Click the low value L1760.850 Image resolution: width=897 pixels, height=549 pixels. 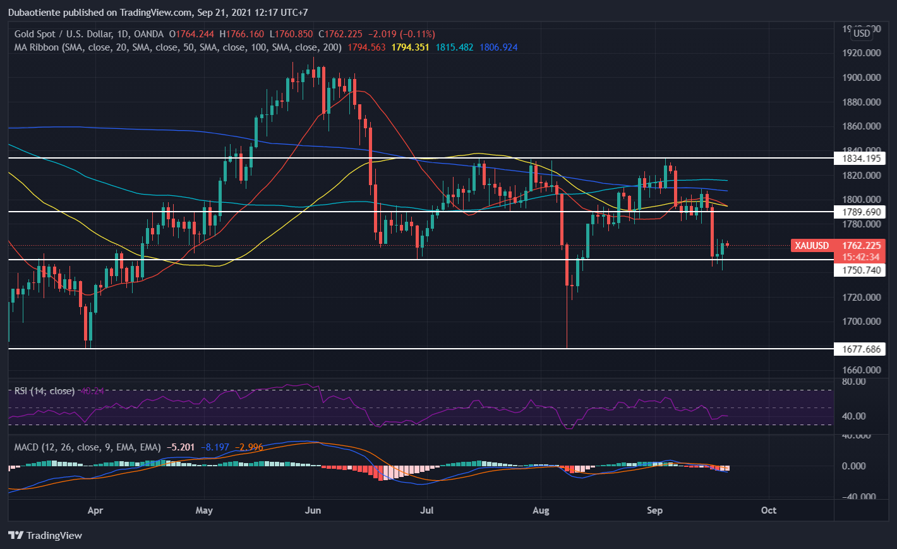click(291, 34)
